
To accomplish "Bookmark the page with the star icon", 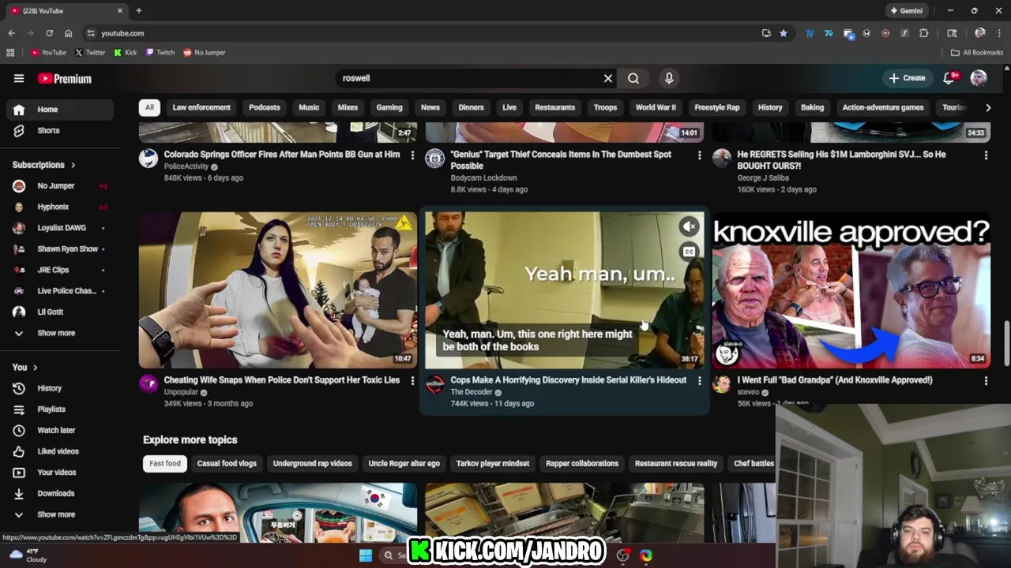I will tap(784, 33).
